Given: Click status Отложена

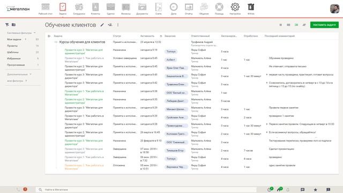Looking at the screenshot, I should pyautogui.click(x=119, y=166).
